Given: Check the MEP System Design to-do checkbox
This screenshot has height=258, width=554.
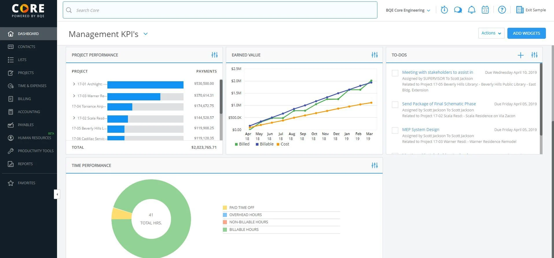Looking at the screenshot, I should pyautogui.click(x=395, y=130).
